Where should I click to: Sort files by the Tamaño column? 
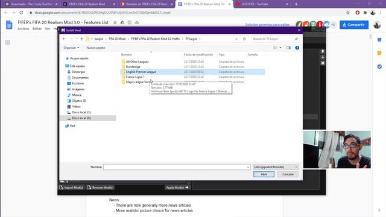[253, 55]
